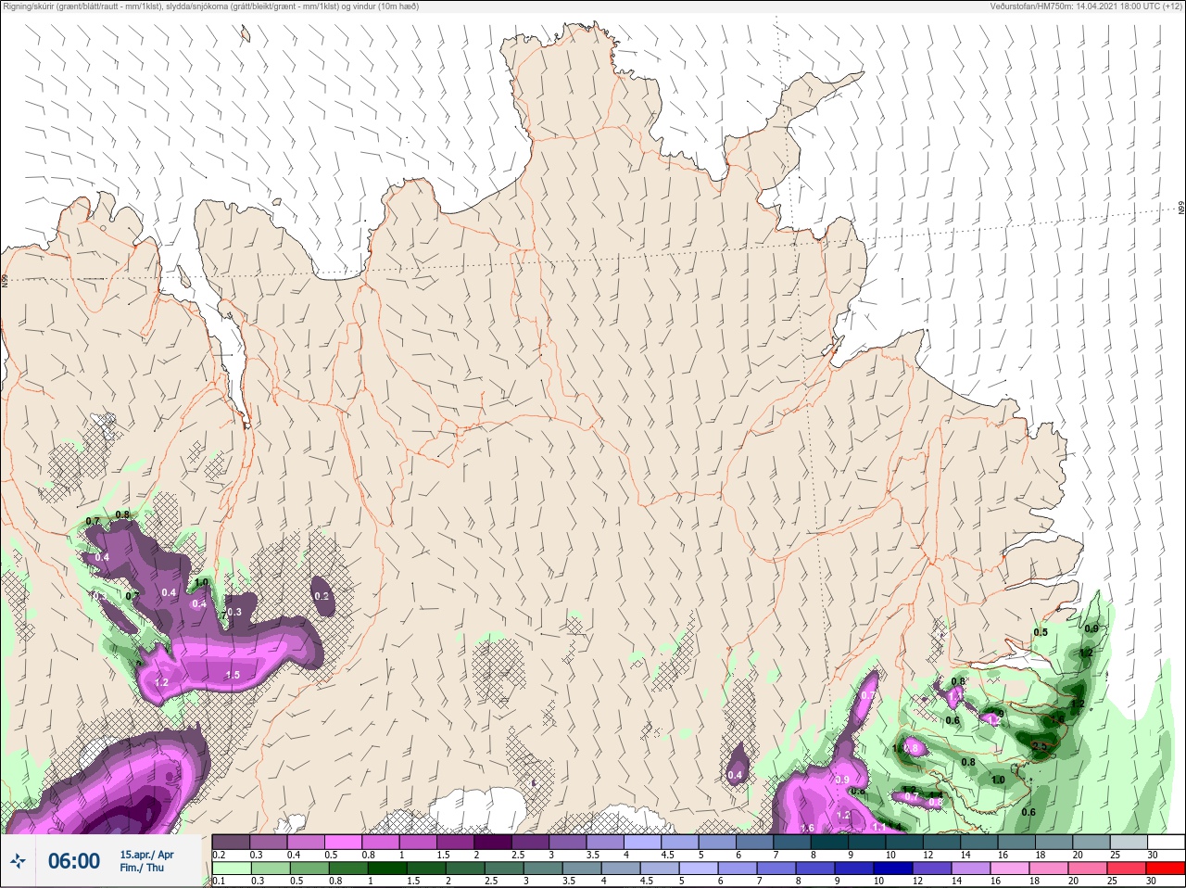Select the 16 light pink swatch, lower scale
This screenshot has height=888, width=1186.
[1010, 869]
